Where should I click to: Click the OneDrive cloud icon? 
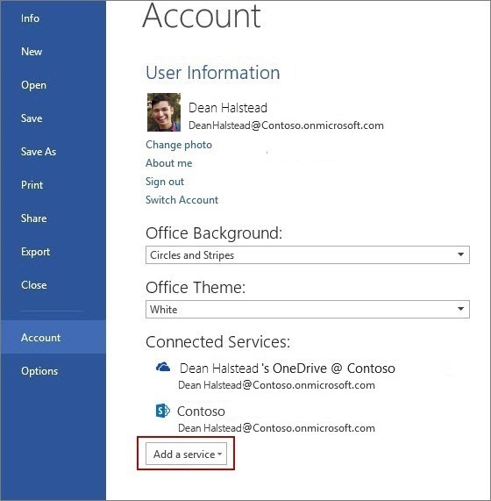point(163,367)
